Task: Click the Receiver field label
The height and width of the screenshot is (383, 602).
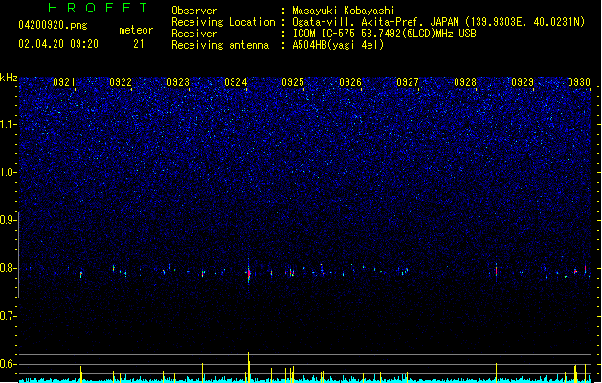Action: (x=194, y=34)
